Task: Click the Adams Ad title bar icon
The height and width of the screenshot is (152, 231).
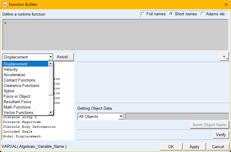Action: [5, 4]
